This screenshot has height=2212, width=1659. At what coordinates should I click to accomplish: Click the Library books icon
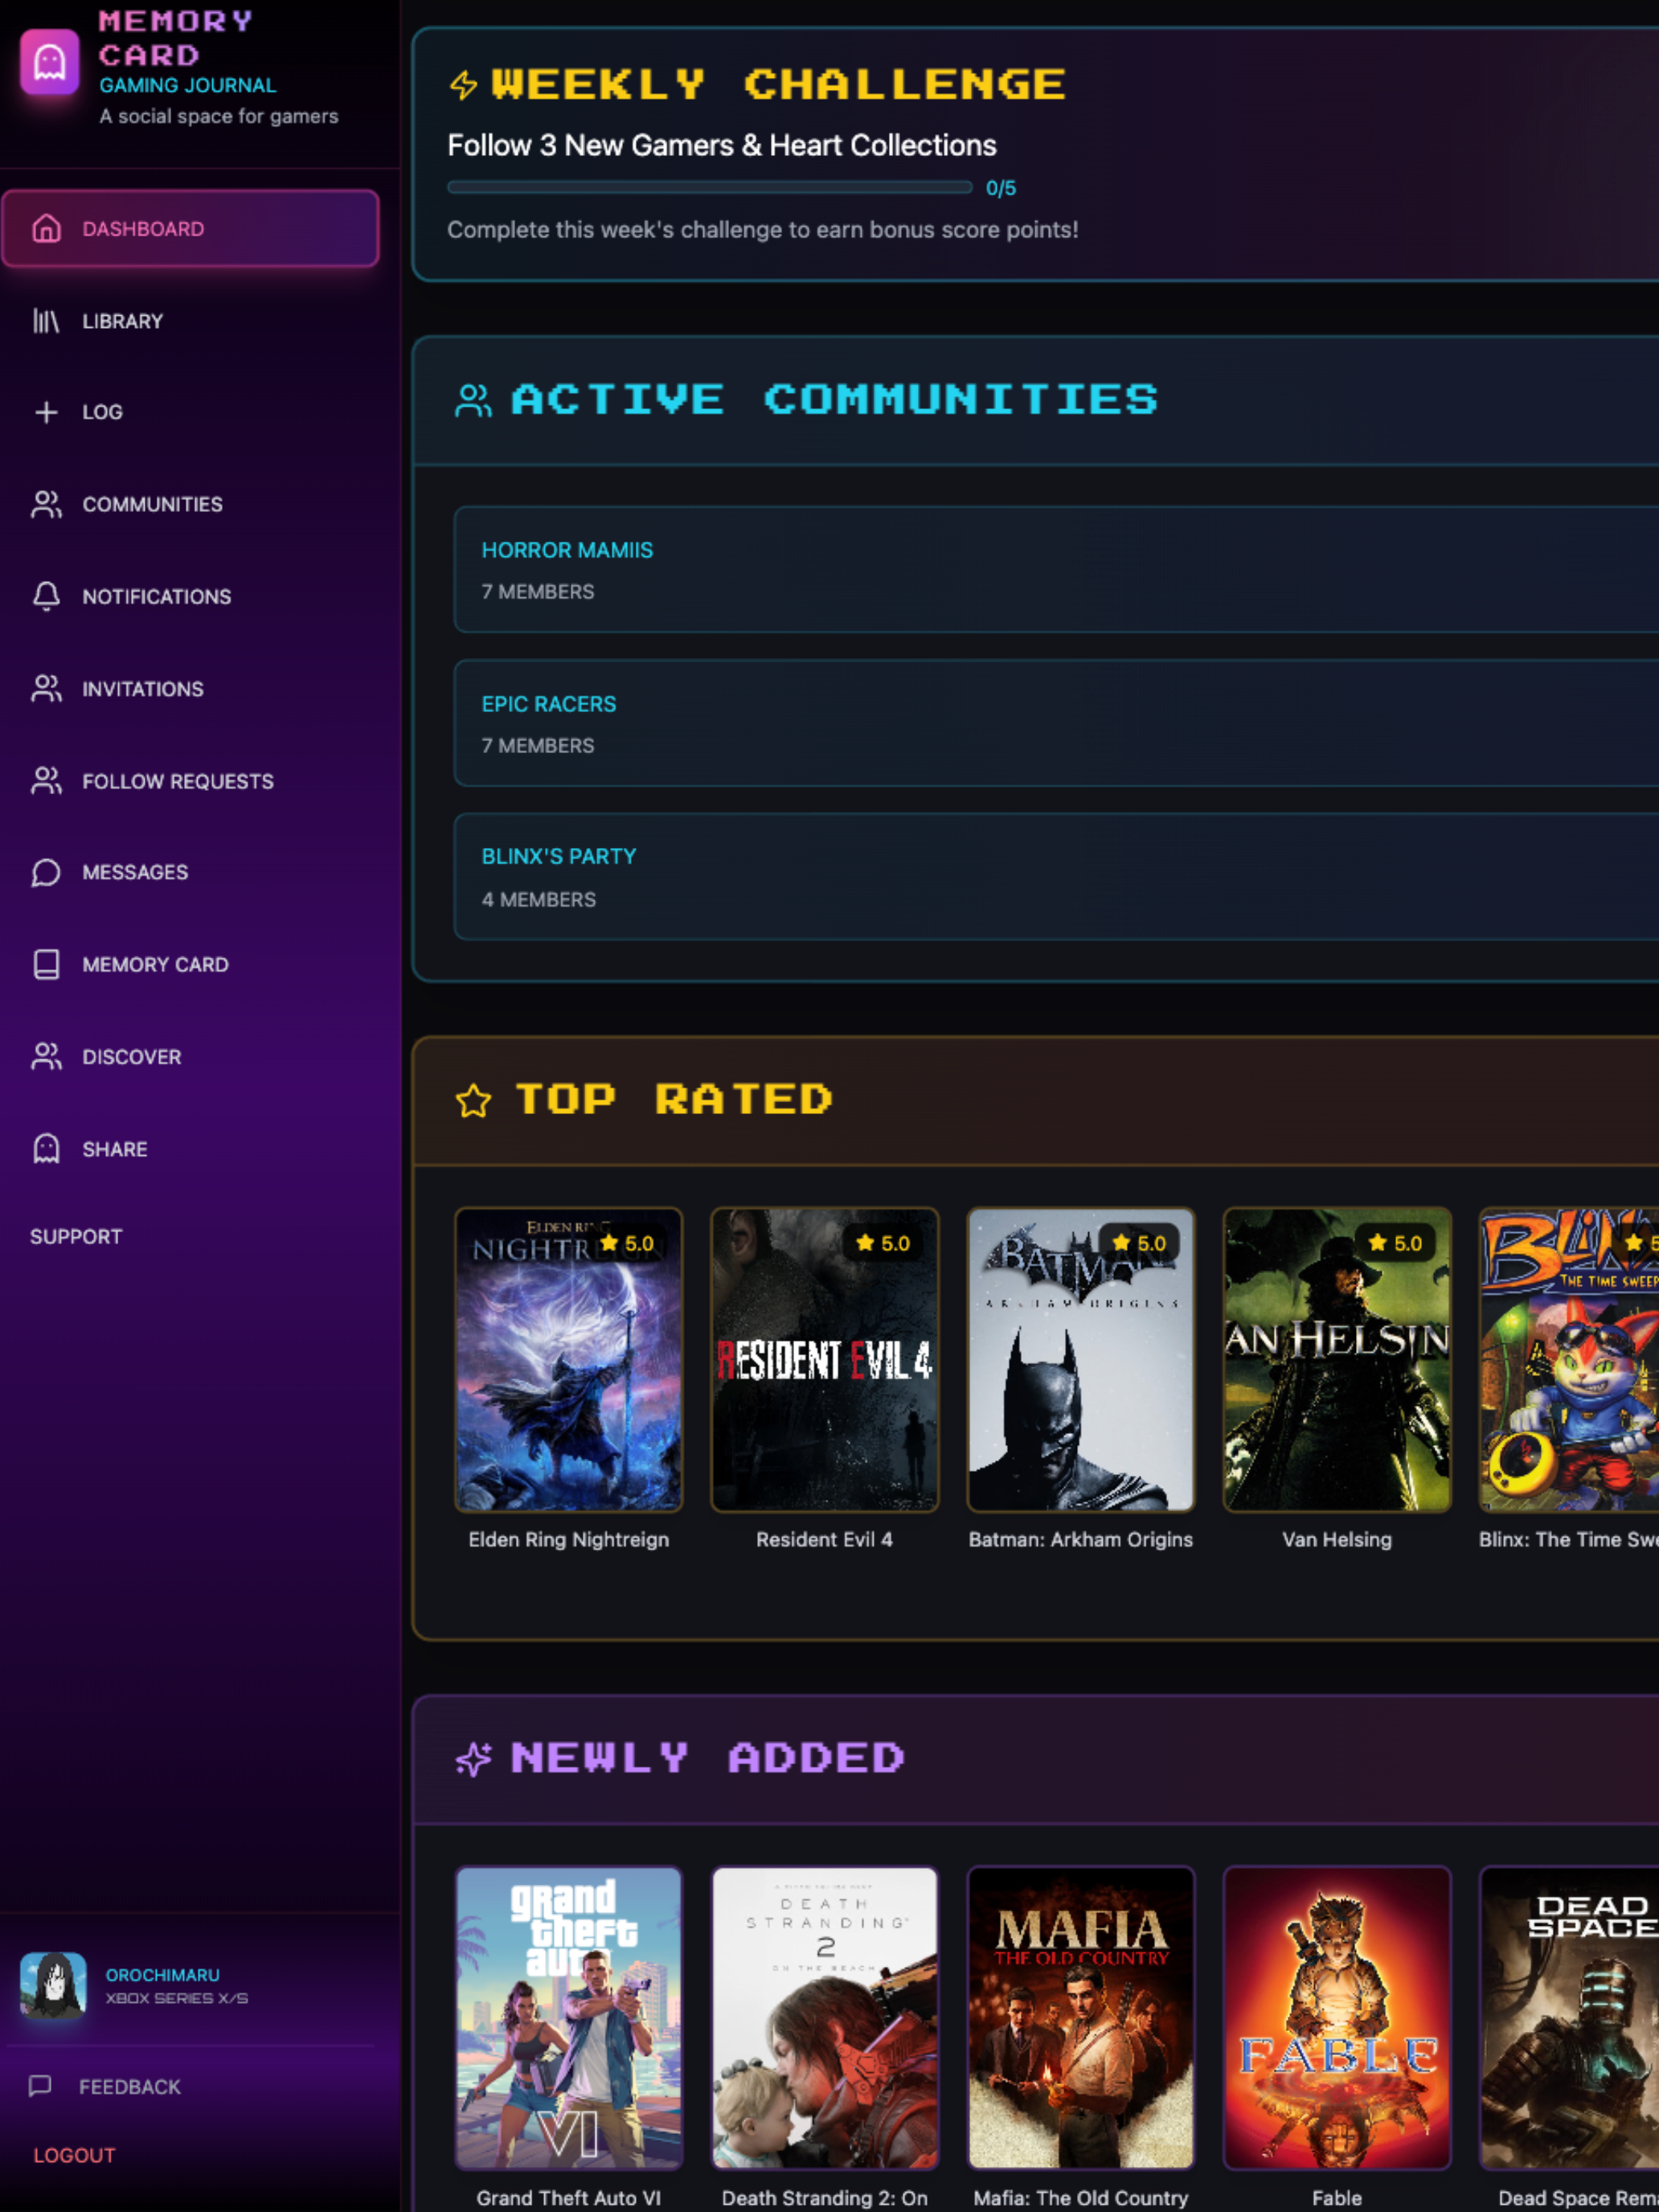46,321
